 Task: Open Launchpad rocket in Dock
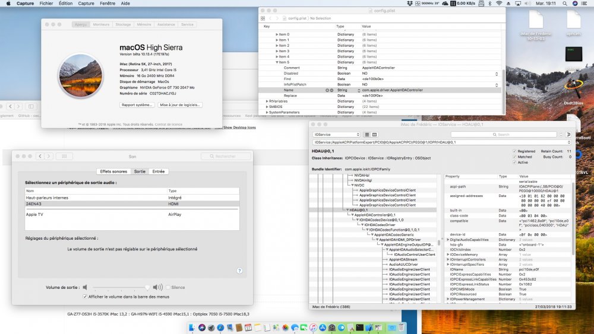click(211, 327)
